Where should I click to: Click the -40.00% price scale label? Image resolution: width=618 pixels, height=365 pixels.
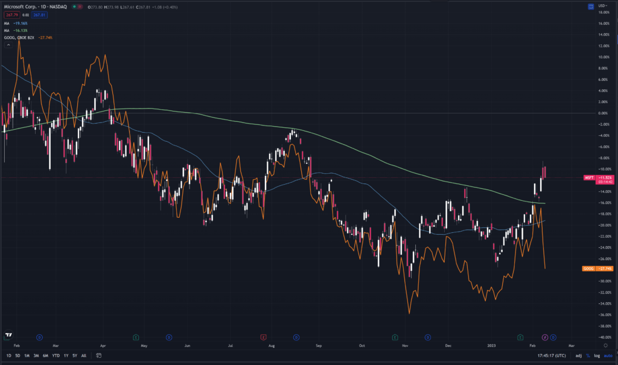point(605,337)
